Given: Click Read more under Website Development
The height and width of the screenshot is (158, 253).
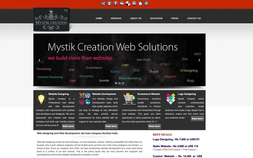Looking at the screenshot, I should coord(111,126).
